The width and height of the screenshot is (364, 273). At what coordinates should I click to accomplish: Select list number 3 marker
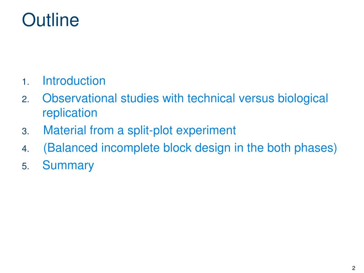point(26,132)
